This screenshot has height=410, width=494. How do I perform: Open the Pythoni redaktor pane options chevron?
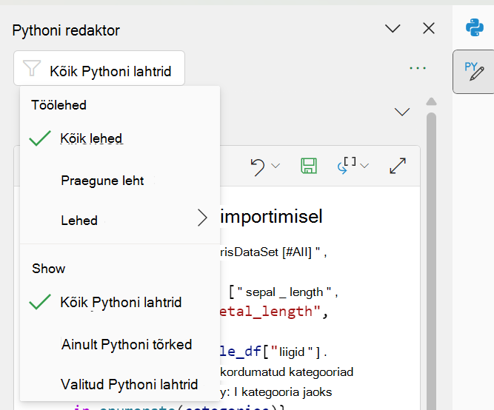[393, 29]
